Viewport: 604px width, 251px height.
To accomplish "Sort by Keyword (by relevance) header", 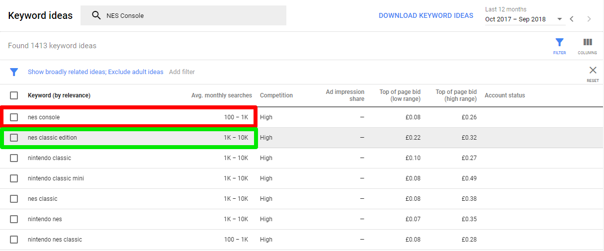I will click(x=59, y=95).
